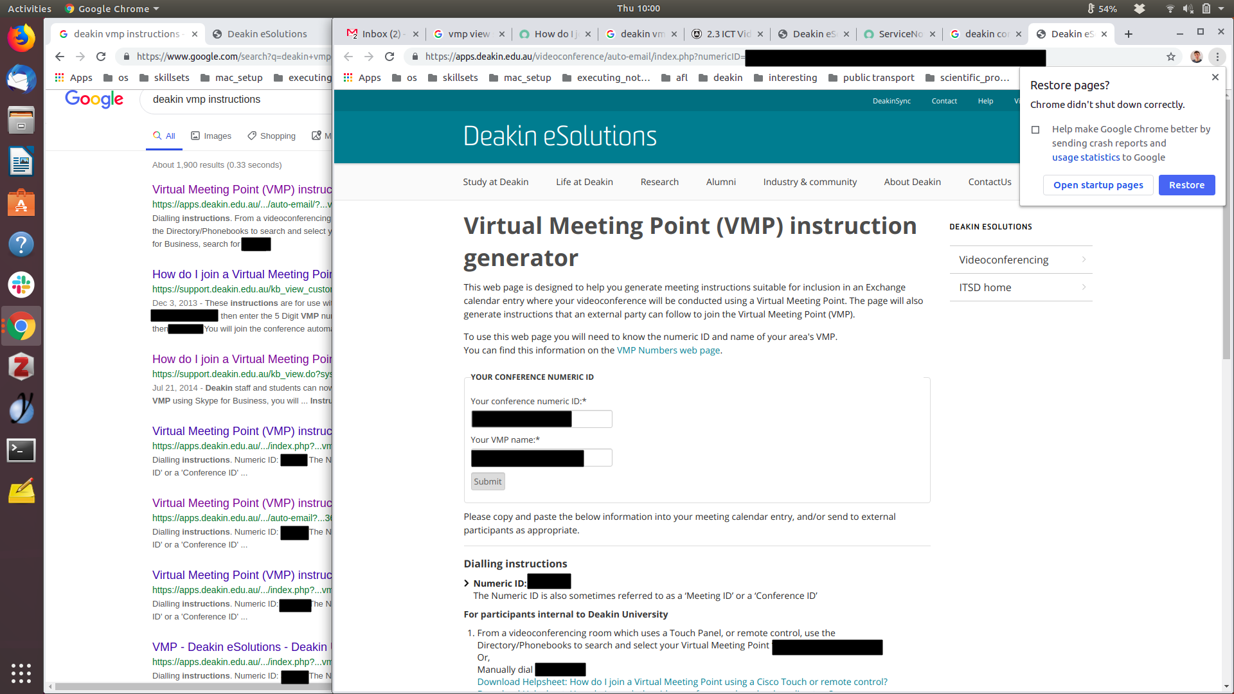Open Chrome three-dot menu
The height and width of the screenshot is (694, 1234).
point(1217,57)
